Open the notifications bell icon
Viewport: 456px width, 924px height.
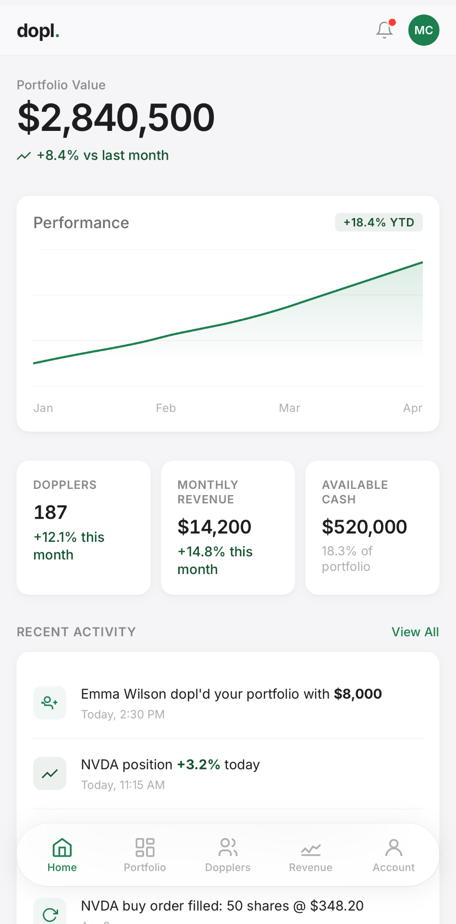pyautogui.click(x=384, y=30)
